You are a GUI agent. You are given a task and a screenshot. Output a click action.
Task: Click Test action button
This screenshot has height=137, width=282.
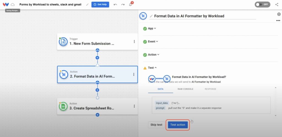(178, 125)
